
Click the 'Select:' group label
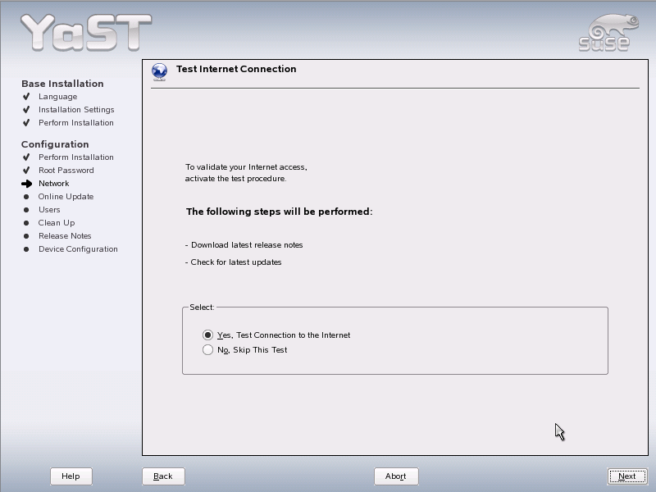pyautogui.click(x=202, y=307)
